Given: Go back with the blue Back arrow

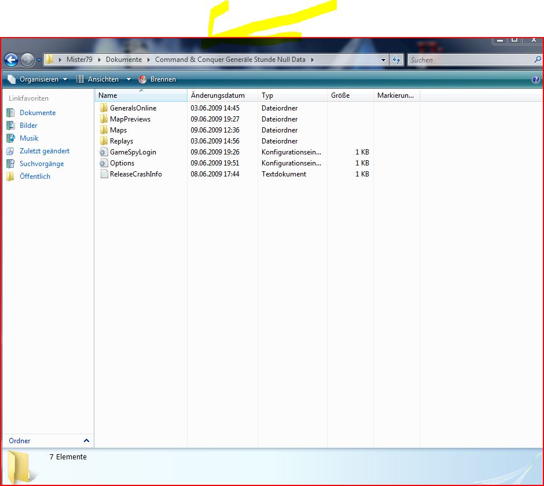Looking at the screenshot, I should click(11, 60).
